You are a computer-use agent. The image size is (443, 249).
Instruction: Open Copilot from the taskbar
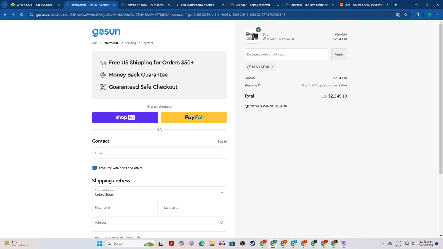pyautogui.click(x=181, y=243)
